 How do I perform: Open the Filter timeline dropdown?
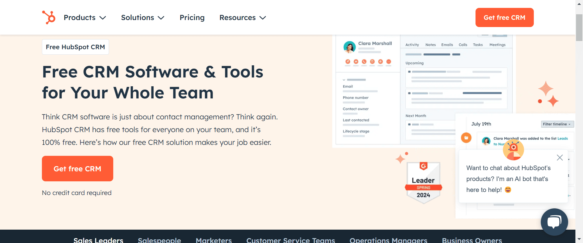[x=557, y=124]
